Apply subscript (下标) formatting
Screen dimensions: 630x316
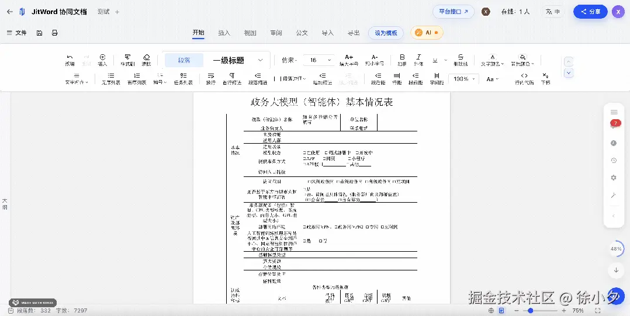coord(545,79)
